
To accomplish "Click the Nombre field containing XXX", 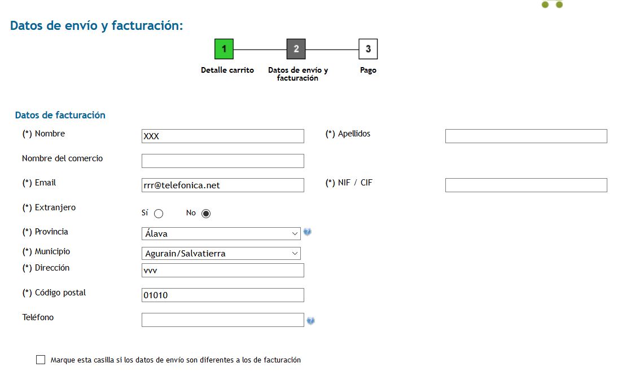I will (x=222, y=136).
